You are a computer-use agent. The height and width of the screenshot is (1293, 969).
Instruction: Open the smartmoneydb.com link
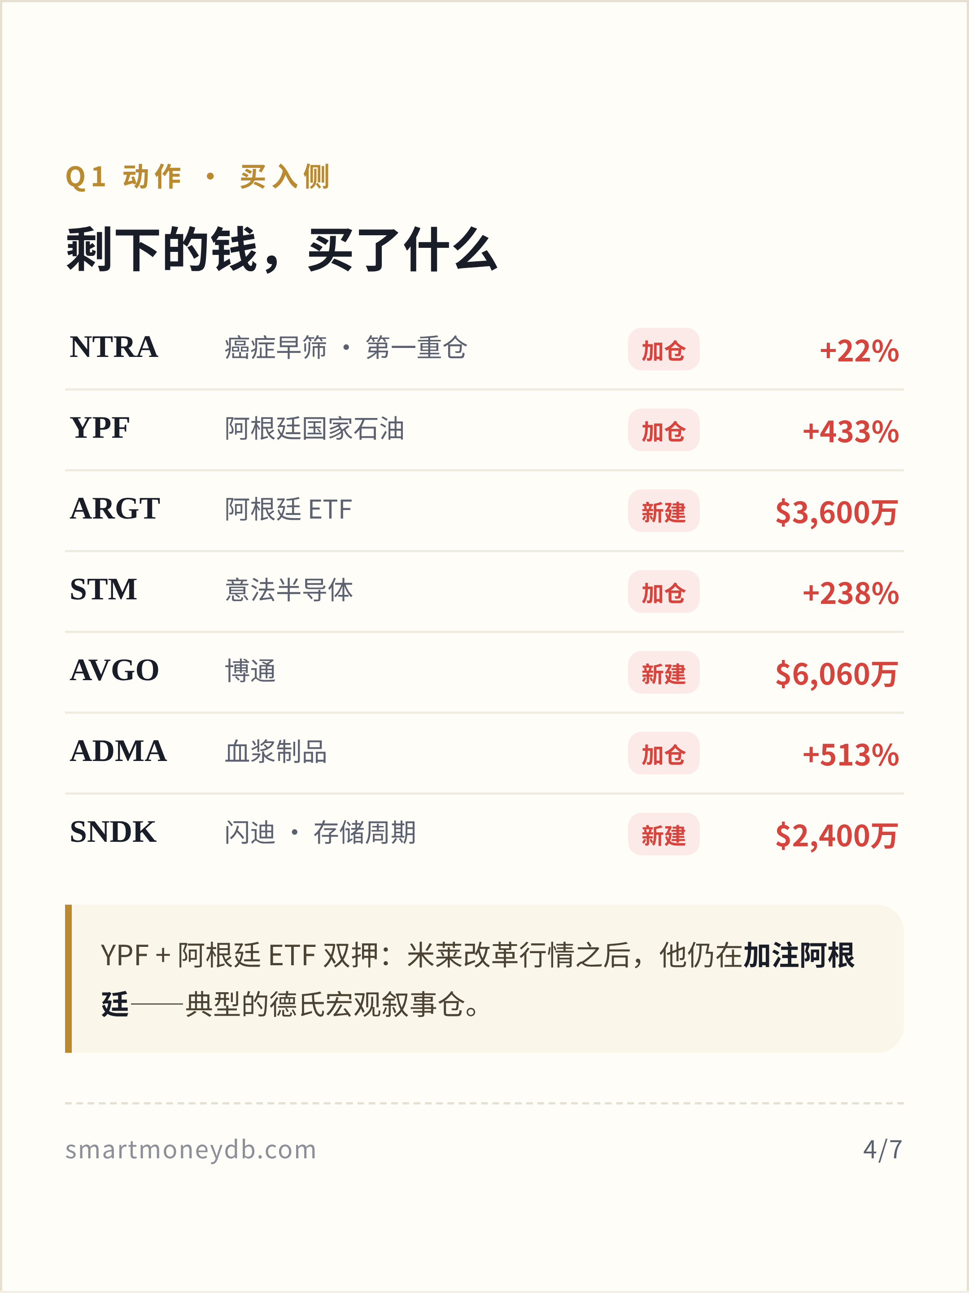pyautogui.click(x=190, y=1150)
